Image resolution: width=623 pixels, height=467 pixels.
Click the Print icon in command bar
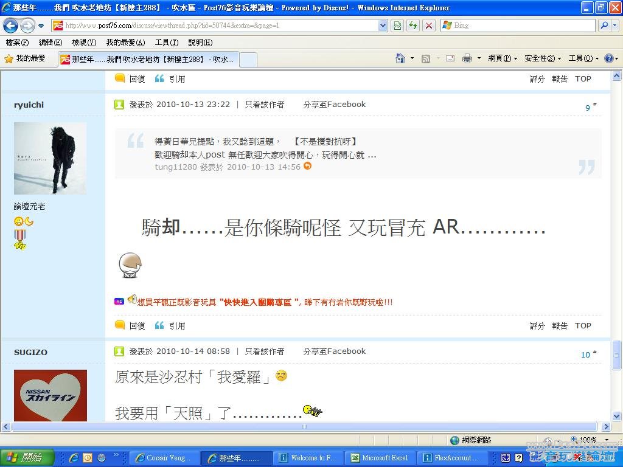pyautogui.click(x=467, y=58)
